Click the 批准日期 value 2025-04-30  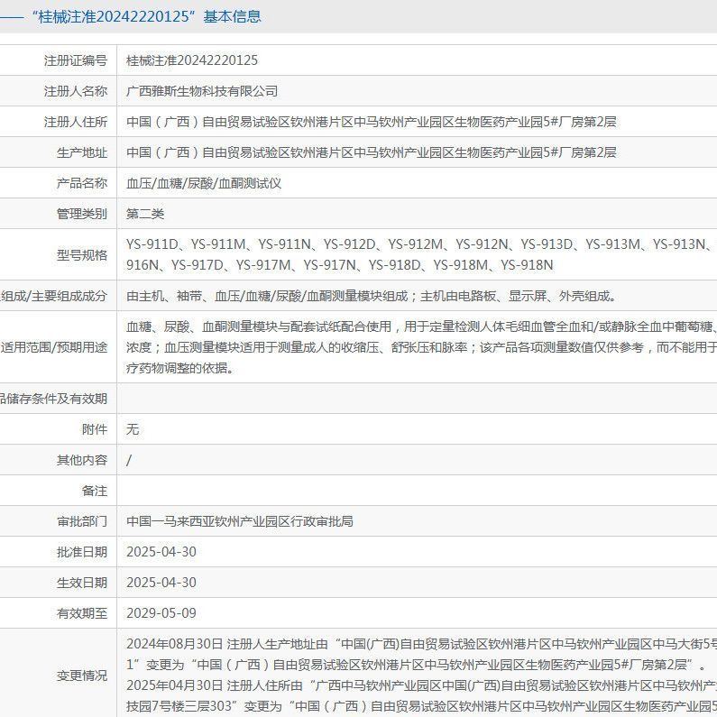coord(161,552)
